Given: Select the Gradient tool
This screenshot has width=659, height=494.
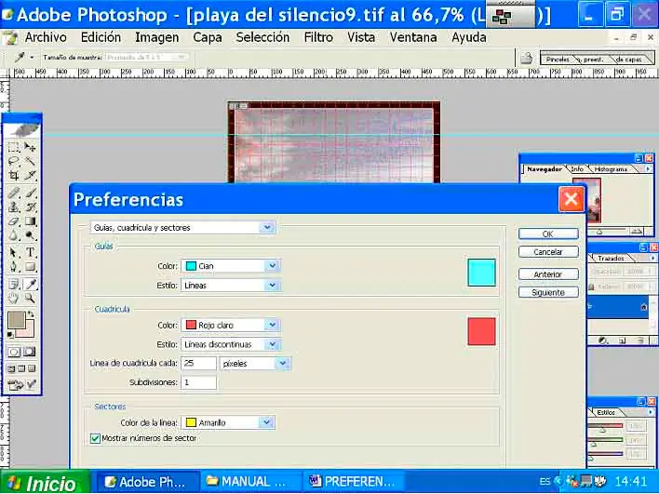Looking at the screenshot, I should pos(30,221).
